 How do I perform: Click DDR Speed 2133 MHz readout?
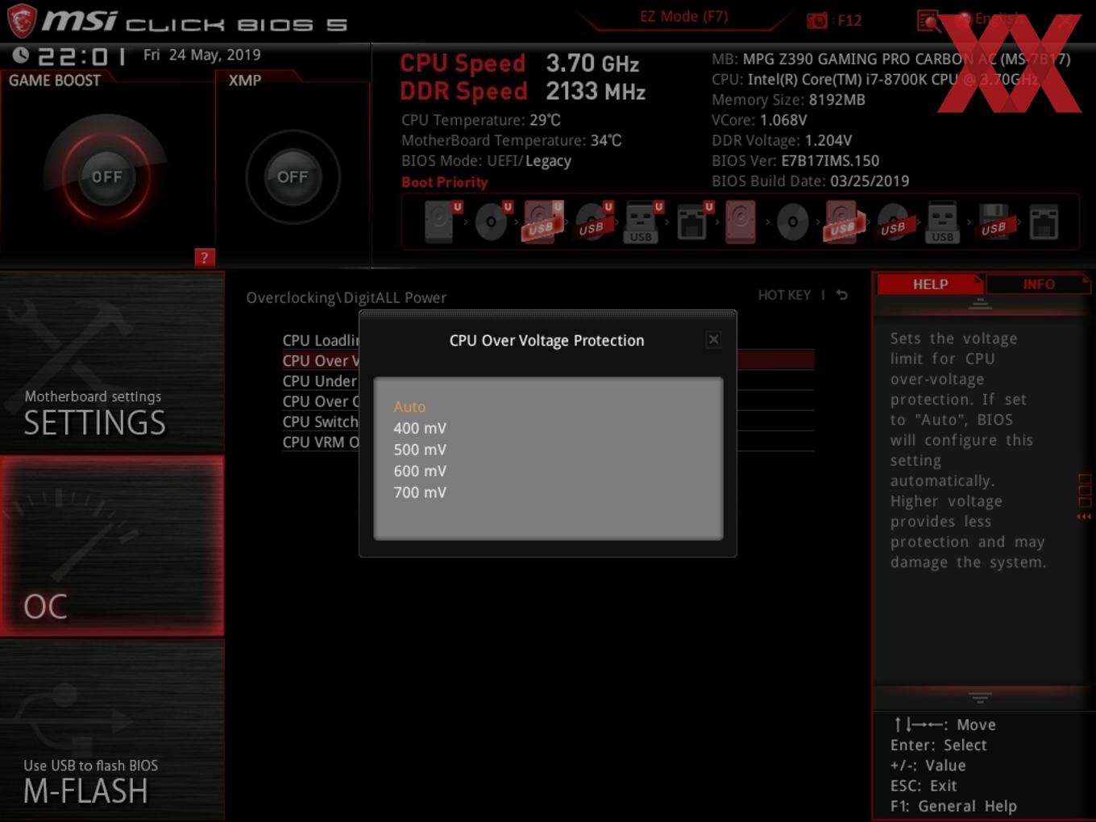(x=523, y=91)
